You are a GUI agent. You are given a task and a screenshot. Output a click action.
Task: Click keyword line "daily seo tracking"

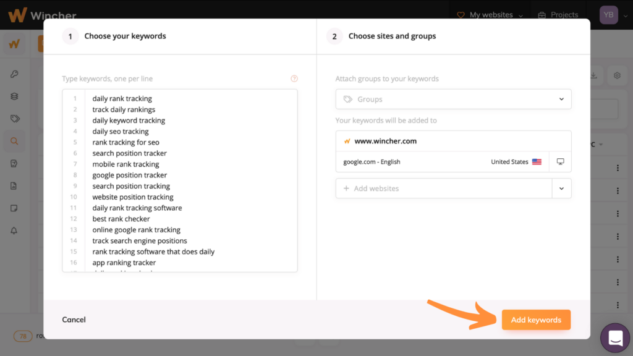tap(121, 131)
